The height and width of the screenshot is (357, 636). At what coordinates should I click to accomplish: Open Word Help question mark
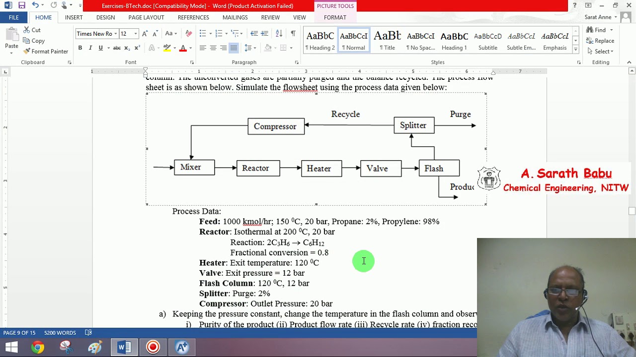click(574, 5)
